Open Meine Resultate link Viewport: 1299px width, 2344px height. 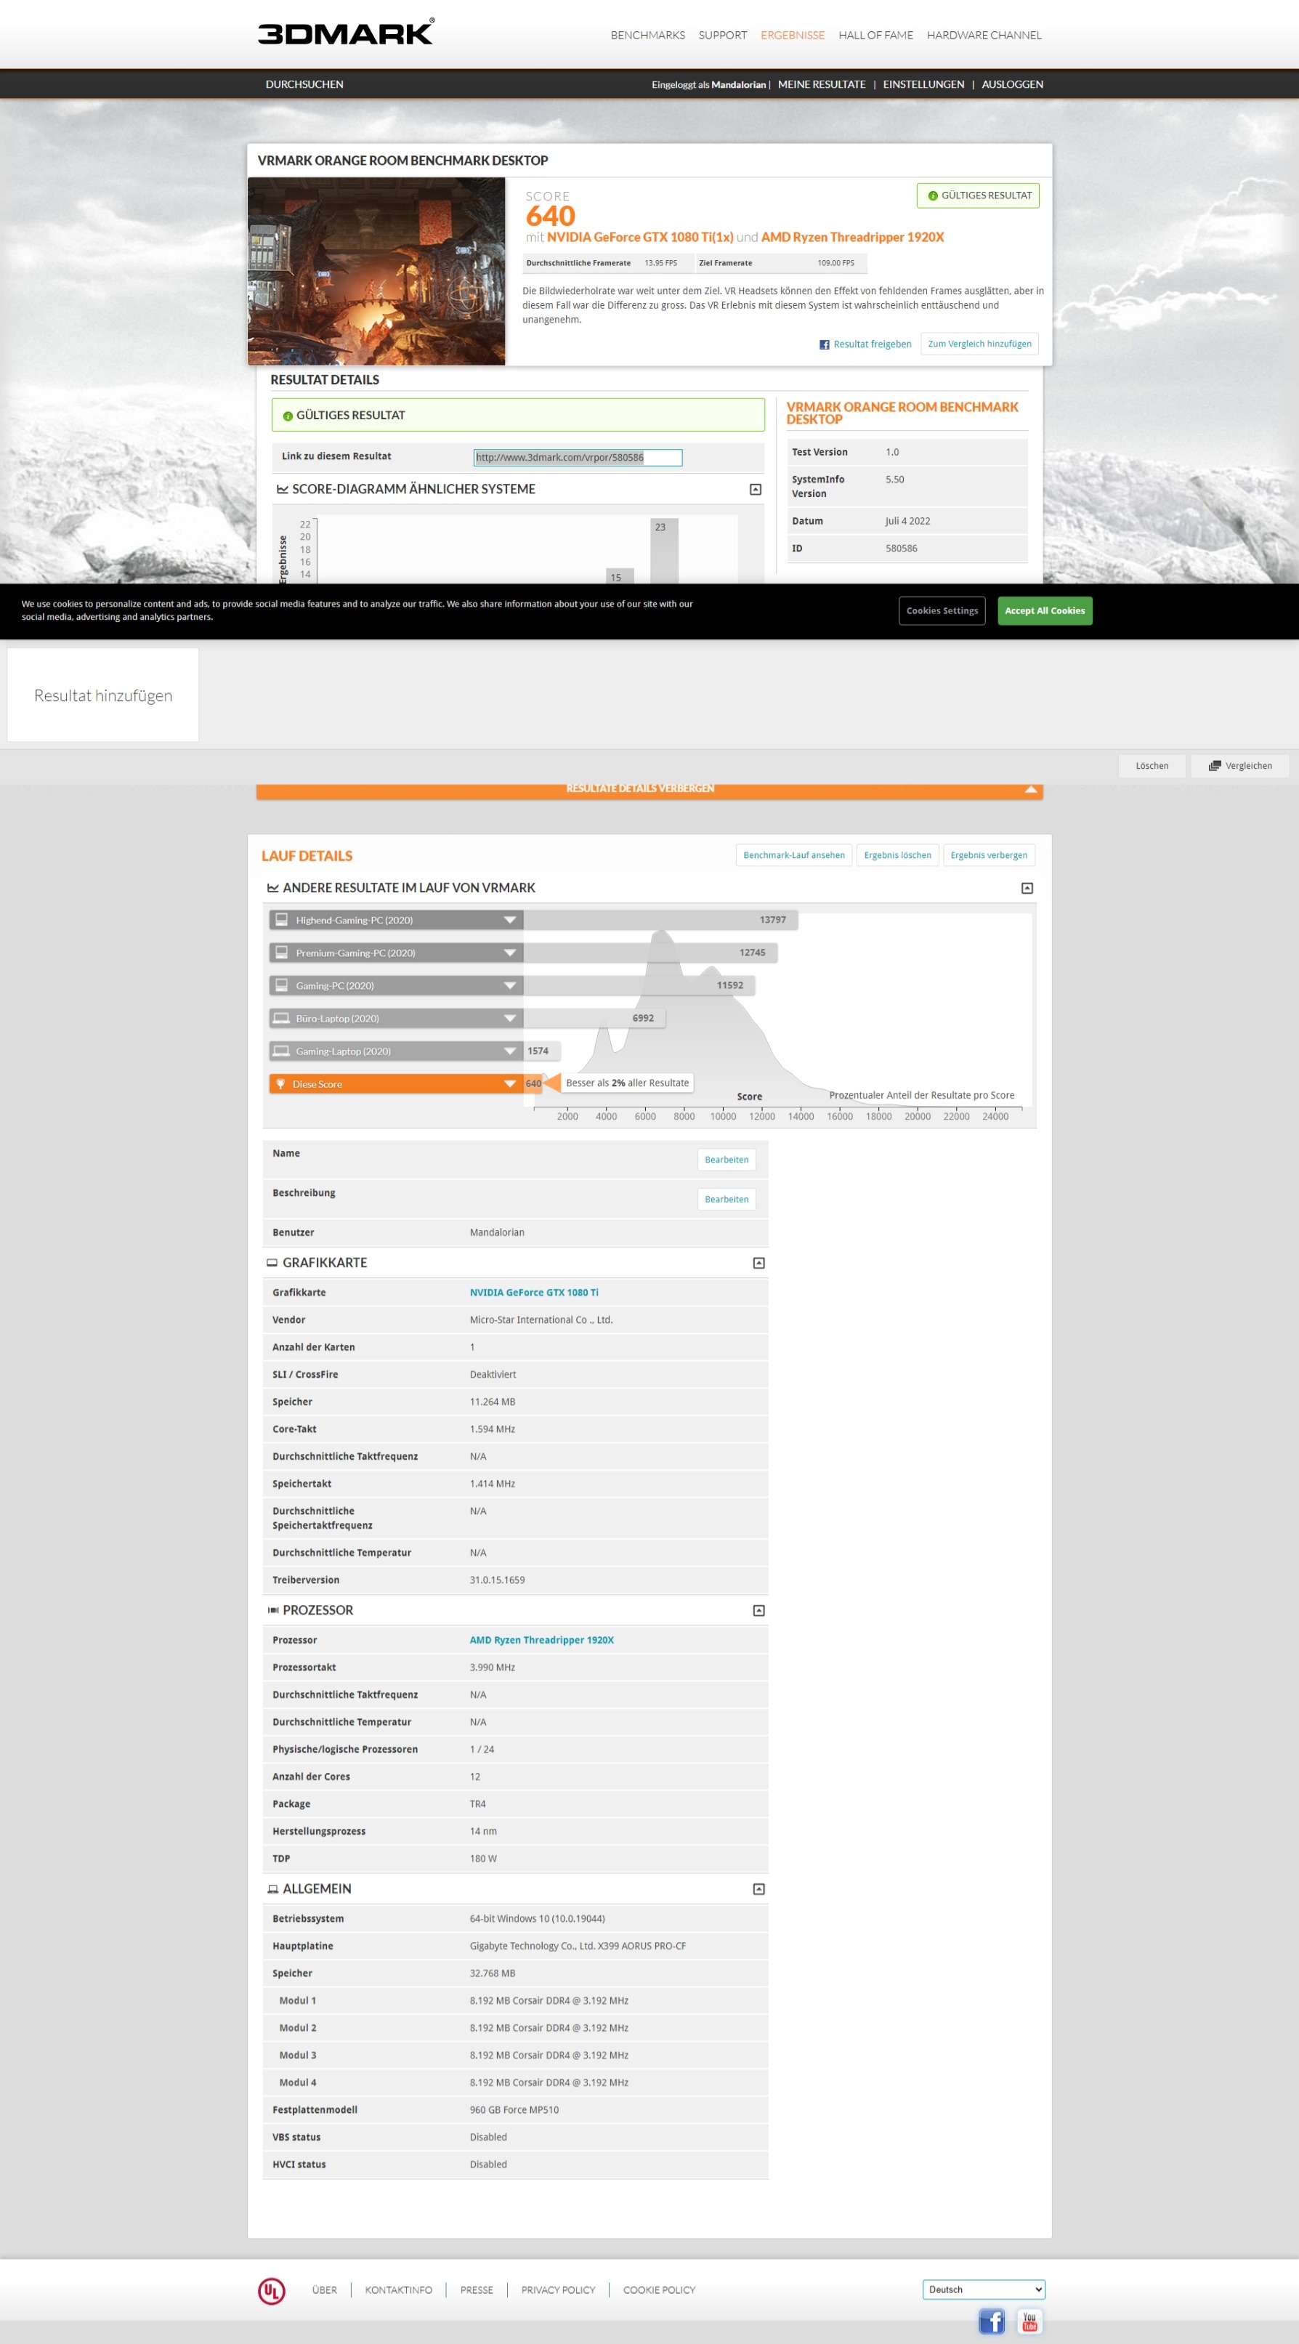pos(822,84)
